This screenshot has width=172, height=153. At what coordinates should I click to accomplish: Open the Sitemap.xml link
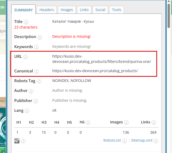pyautogui.click(x=142, y=140)
